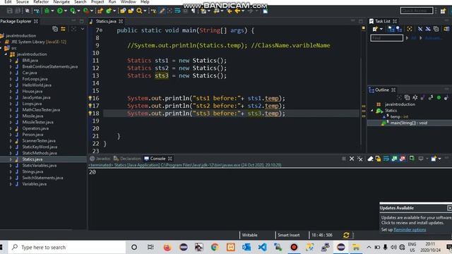Screen dimensions: 452x254
Task: Click the Last Edit Location arrow icon
Action: pos(230,11)
